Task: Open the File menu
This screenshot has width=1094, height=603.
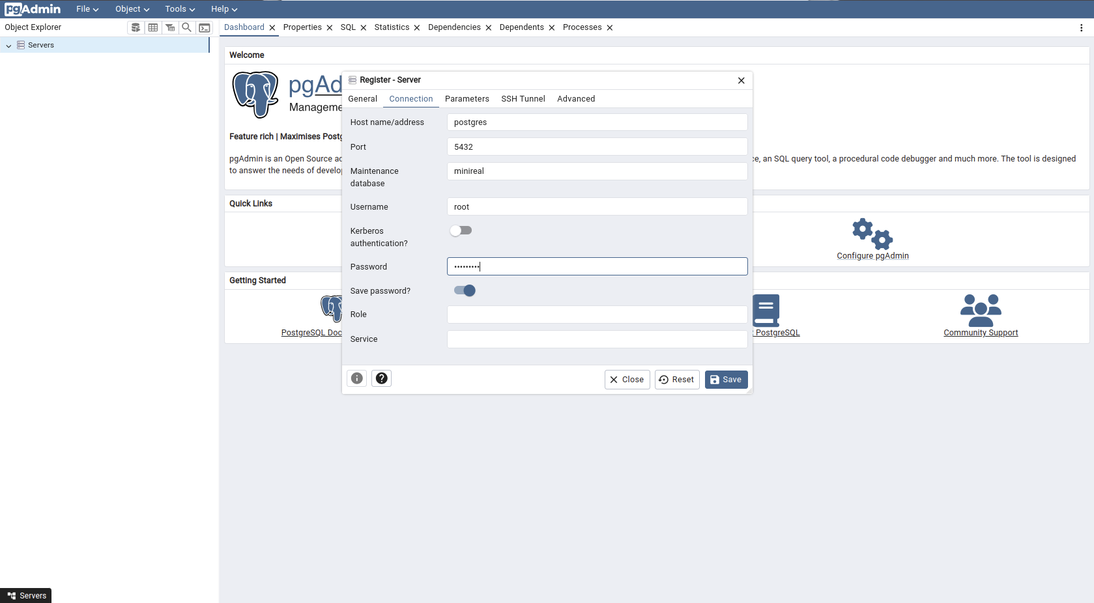Action: click(x=87, y=9)
